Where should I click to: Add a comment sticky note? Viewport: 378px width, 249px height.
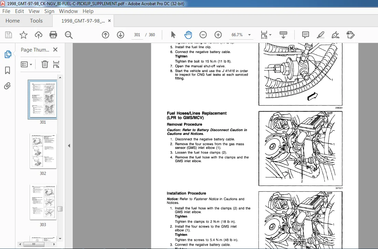[x=305, y=35]
